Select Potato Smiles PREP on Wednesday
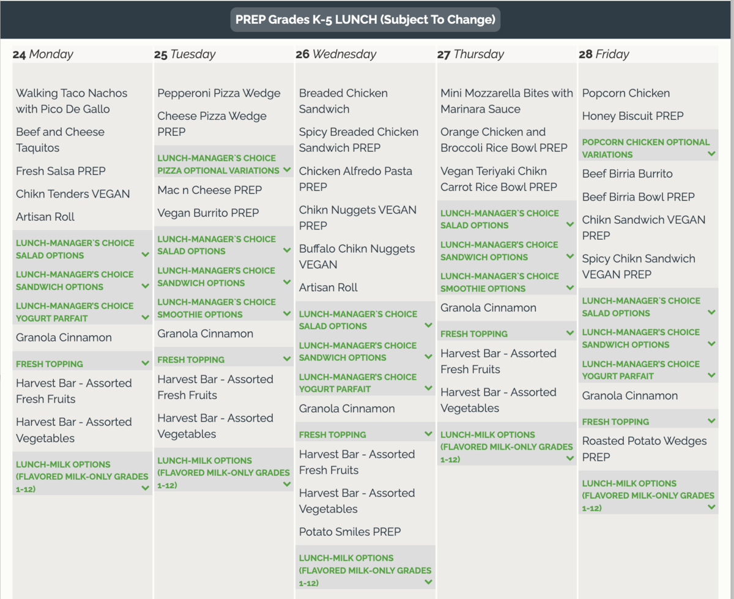Viewport: 734px width, 599px height. coord(350,532)
